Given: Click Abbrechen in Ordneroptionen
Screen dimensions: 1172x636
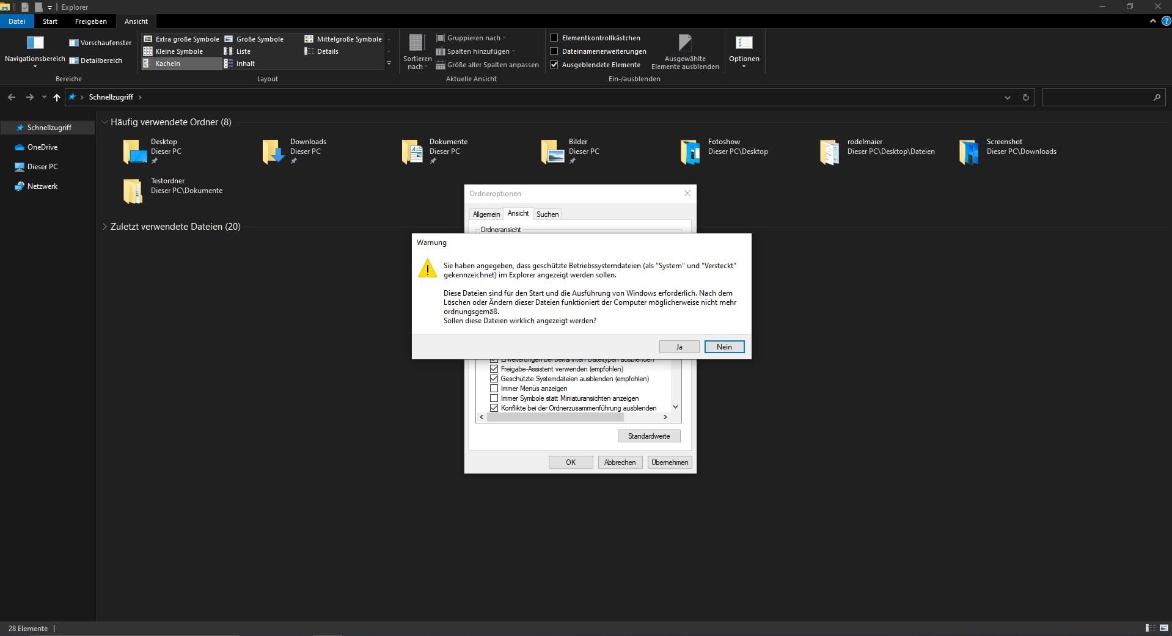Looking at the screenshot, I should (x=620, y=462).
